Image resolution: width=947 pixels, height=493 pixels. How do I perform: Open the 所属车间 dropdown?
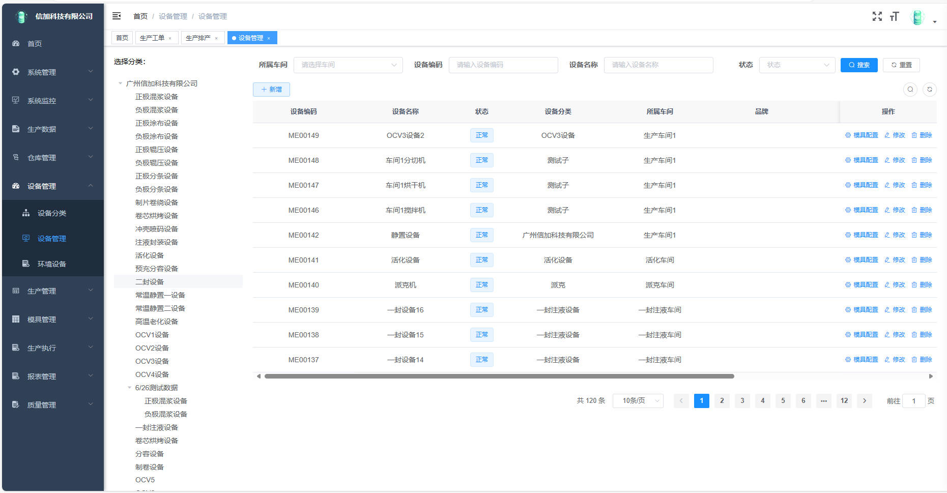click(348, 65)
